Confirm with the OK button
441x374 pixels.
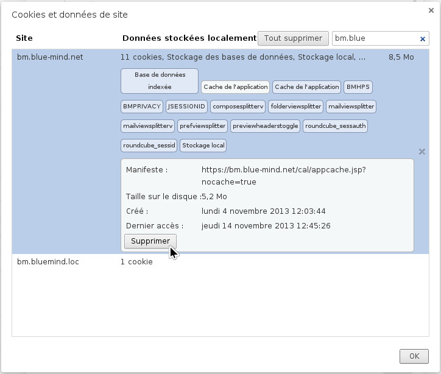click(x=414, y=356)
